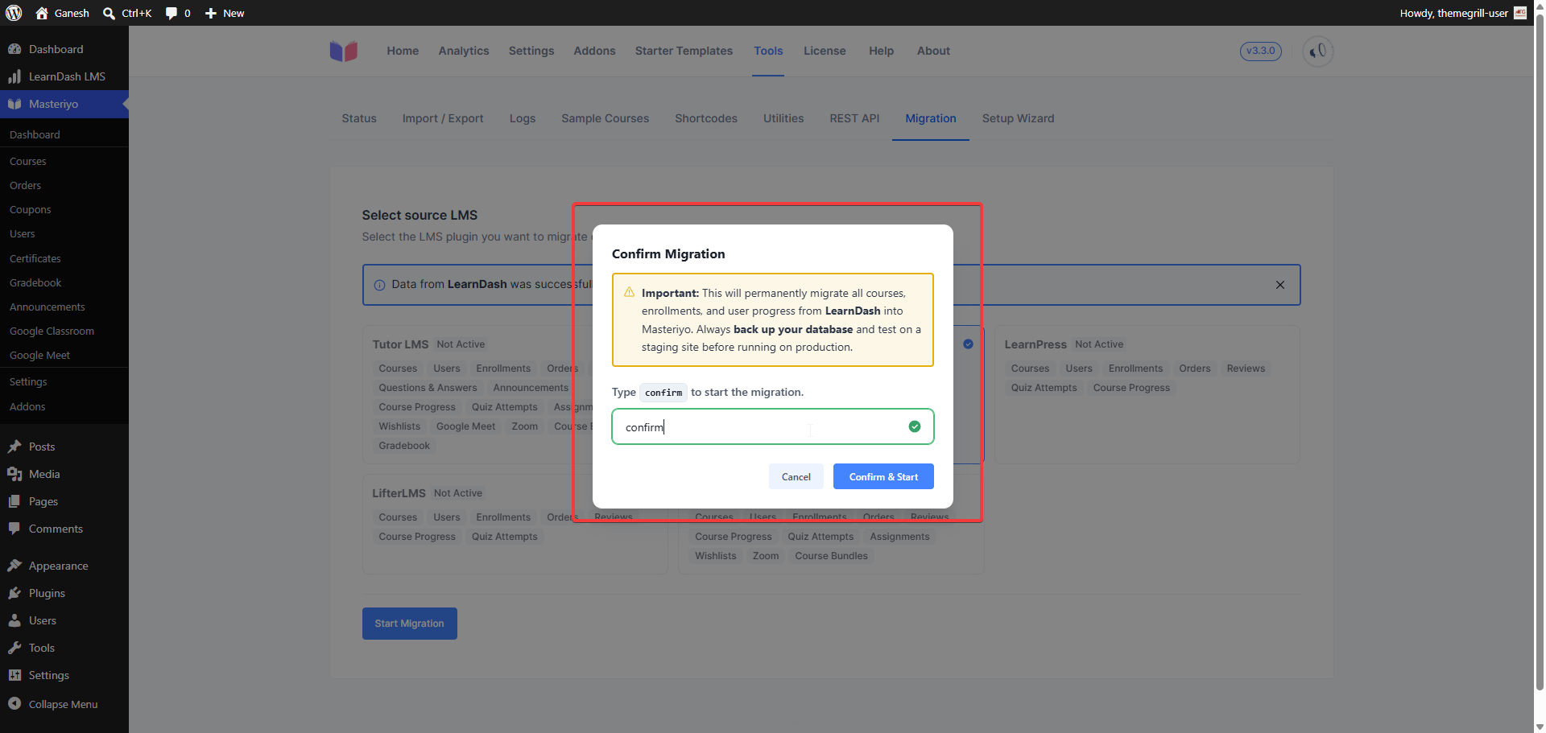Open LearnDash LMS in the sidebar
Viewport: 1546px width, 733px height.
[64, 76]
